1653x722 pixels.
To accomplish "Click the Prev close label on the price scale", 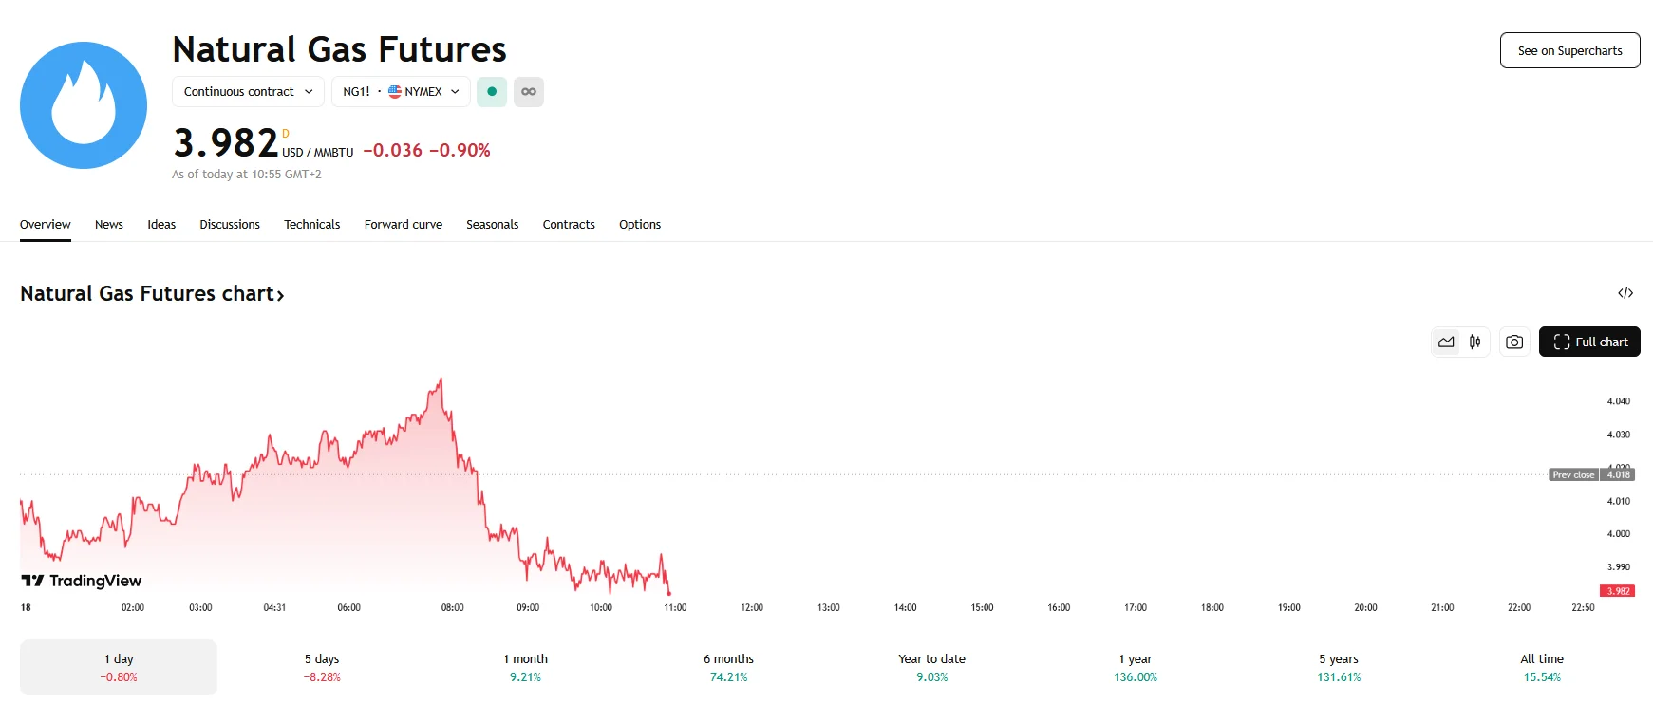I will (x=1572, y=474).
